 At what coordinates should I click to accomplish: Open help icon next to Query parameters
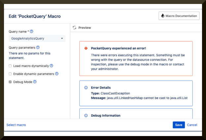(38, 47)
